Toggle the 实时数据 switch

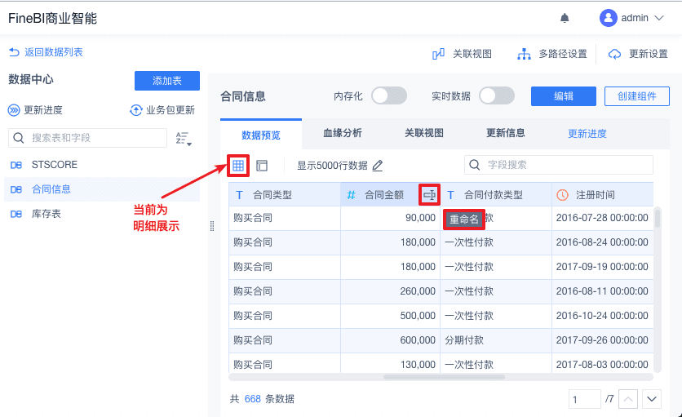pos(496,96)
